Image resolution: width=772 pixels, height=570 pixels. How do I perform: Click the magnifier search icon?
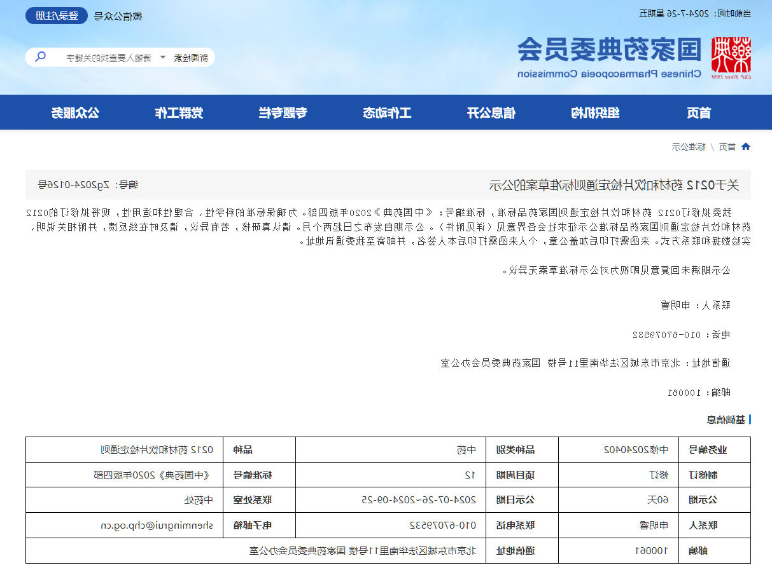click(x=40, y=57)
